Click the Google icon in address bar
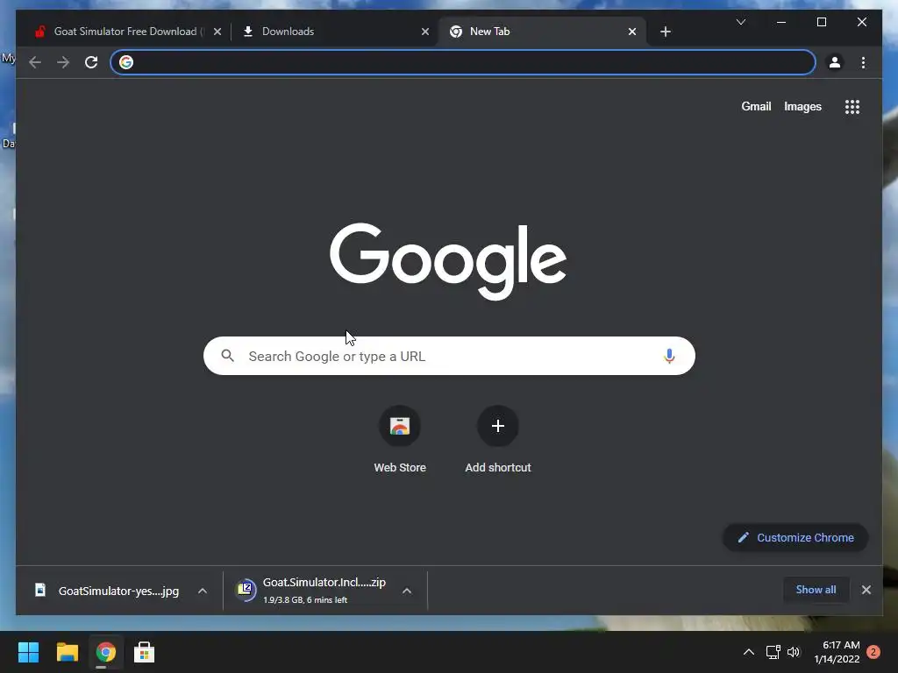Screen dimensions: 898x673 click(x=126, y=62)
